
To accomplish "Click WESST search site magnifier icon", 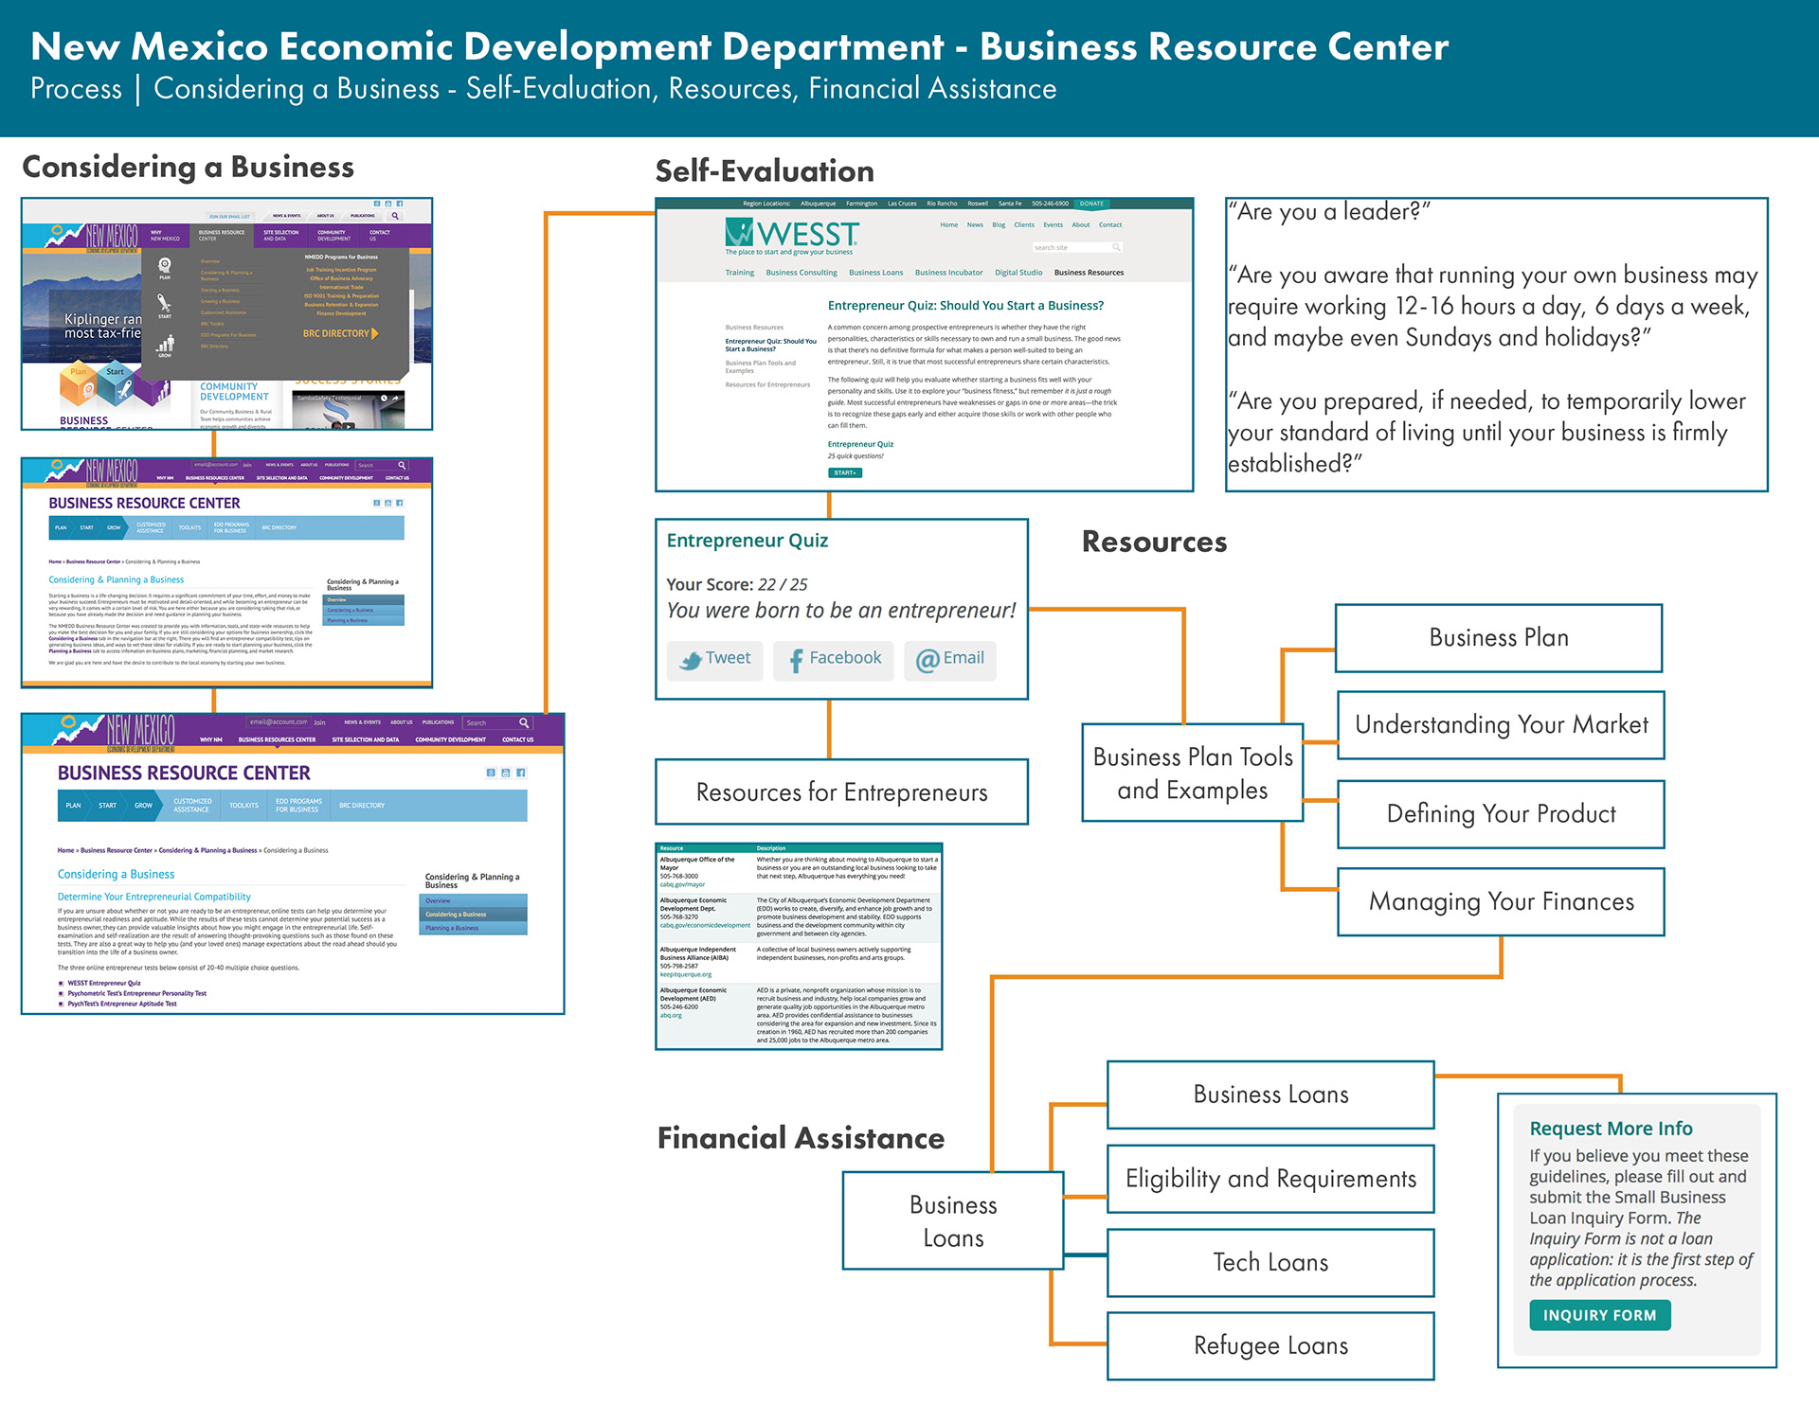I will pyautogui.click(x=1116, y=247).
